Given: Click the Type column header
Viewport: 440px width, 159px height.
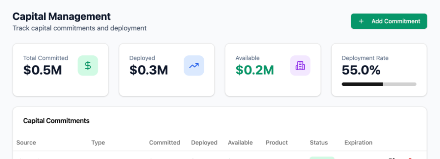Looking at the screenshot, I should [98, 142].
